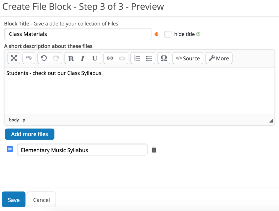Cancel creating the file block
279x211 pixels.
(x=41, y=200)
